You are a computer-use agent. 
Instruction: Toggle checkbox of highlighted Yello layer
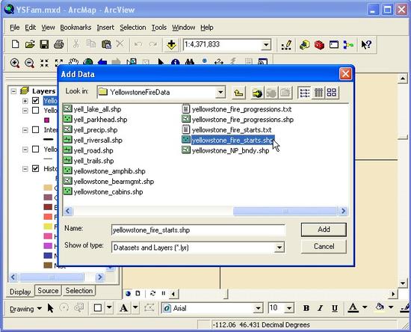tap(35, 100)
